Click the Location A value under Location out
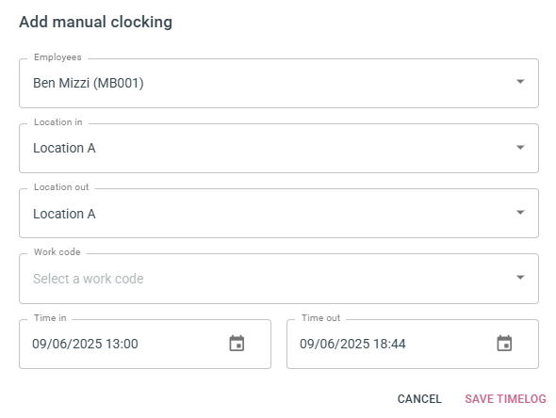This screenshot has width=556, height=418. pyautogui.click(x=64, y=214)
